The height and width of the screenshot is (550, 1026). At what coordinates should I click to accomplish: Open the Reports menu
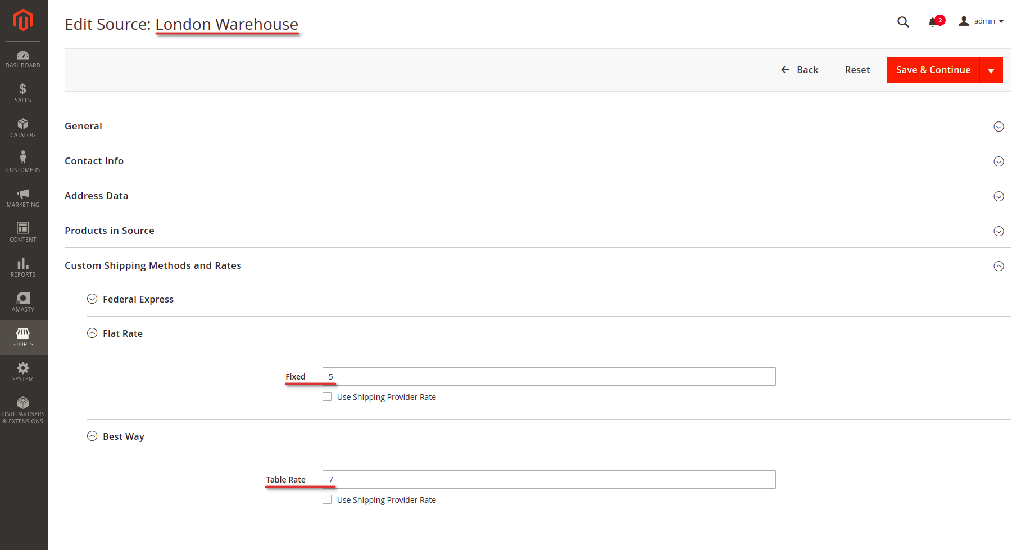click(x=23, y=268)
